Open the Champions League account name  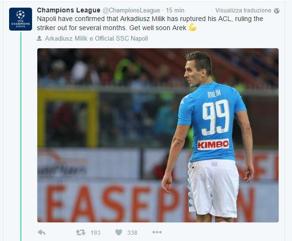[x=69, y=10]
